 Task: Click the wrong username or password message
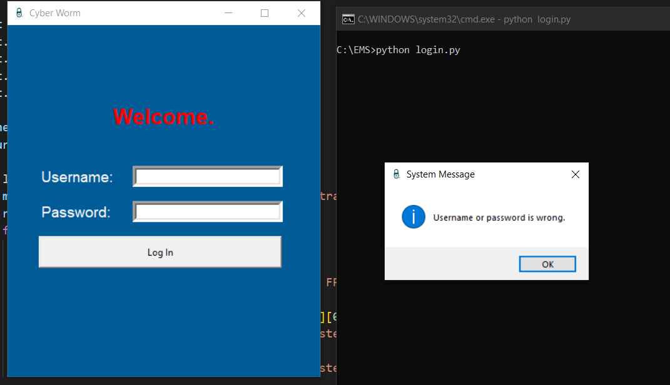(x=499, y=218)
